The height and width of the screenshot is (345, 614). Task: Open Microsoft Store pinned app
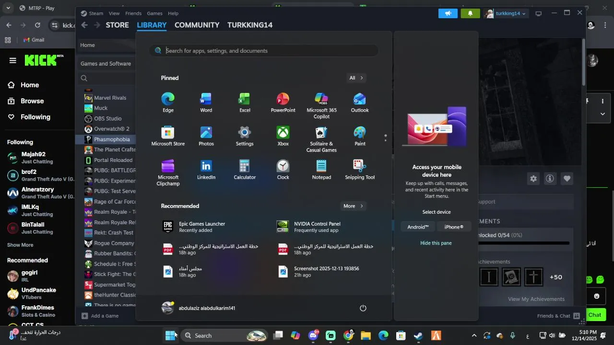coord(168,136)
